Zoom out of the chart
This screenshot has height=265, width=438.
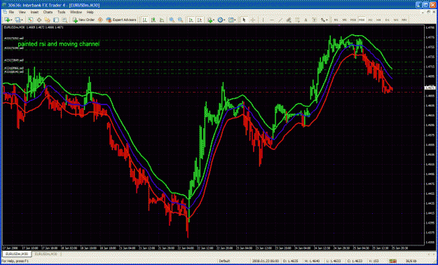click(180, 20)
